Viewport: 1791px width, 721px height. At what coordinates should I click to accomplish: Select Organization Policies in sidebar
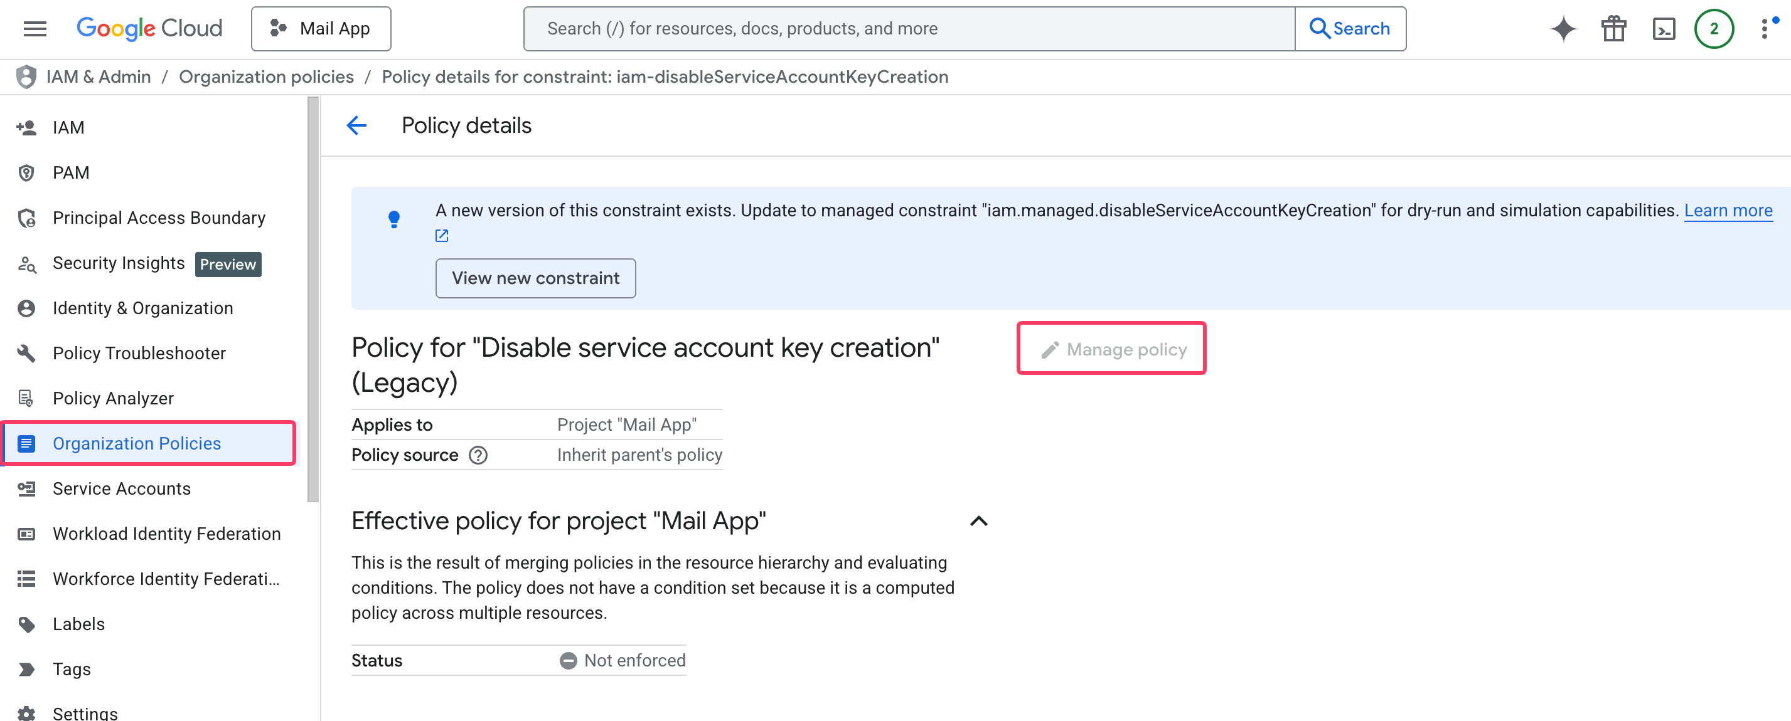pos(136,443)
